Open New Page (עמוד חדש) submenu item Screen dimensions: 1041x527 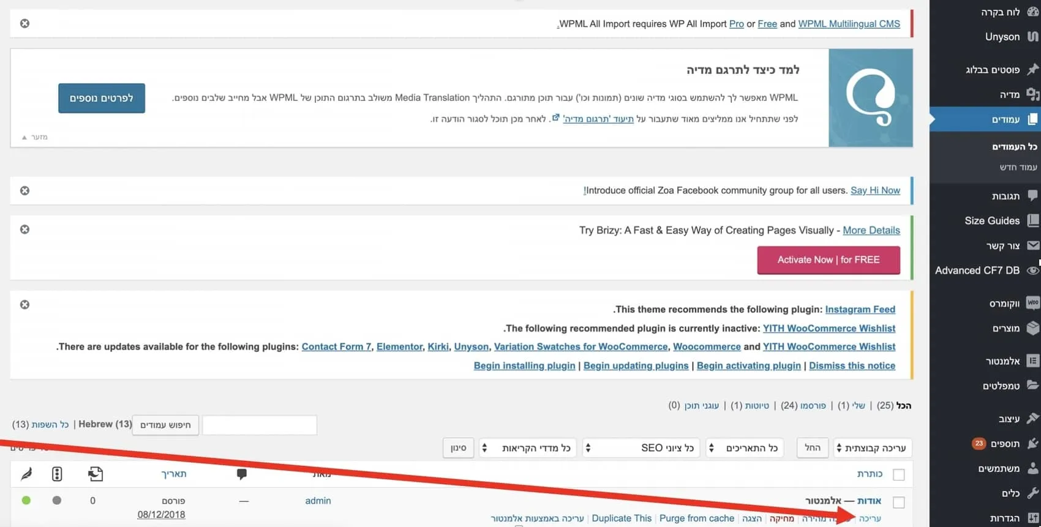click(1018, 167)
